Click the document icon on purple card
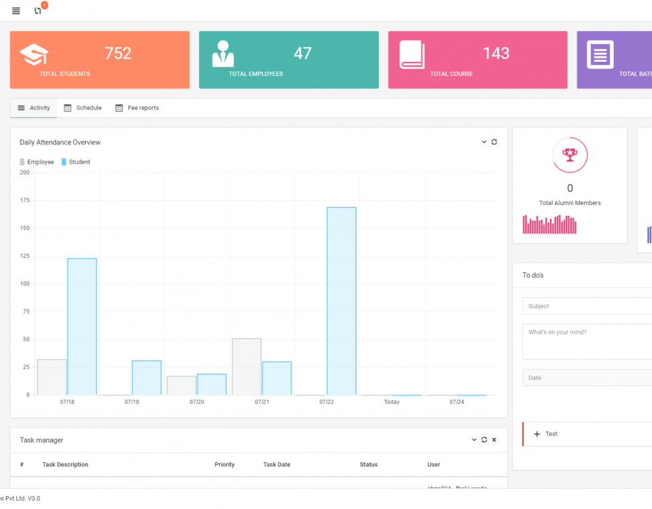Screen dimensions: 652x509 coord(600,55)
